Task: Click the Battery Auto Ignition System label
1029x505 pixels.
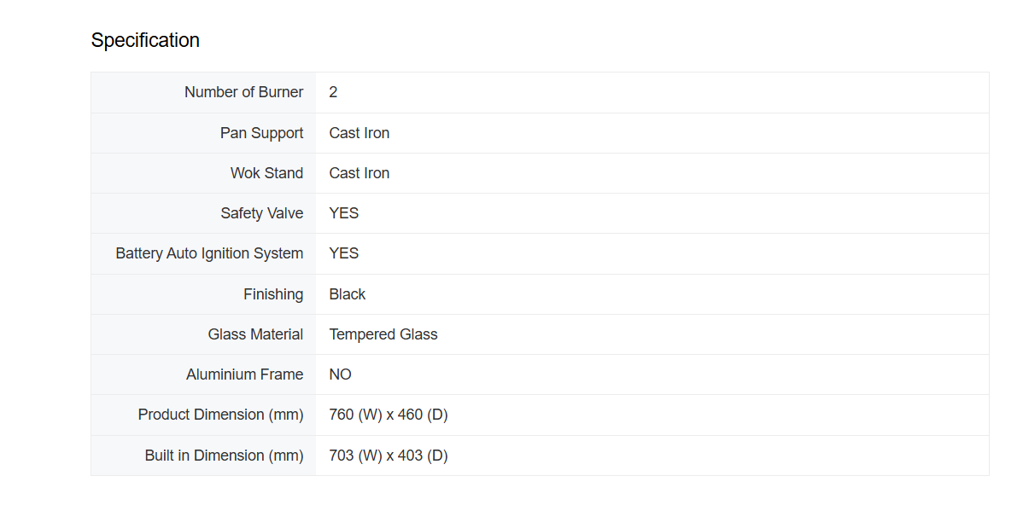Action: (209, 253)
